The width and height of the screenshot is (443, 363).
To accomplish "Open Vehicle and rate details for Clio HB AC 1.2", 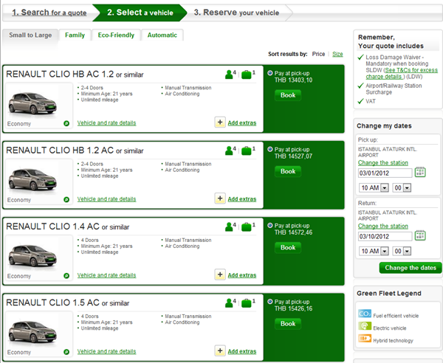I will 107,122.
